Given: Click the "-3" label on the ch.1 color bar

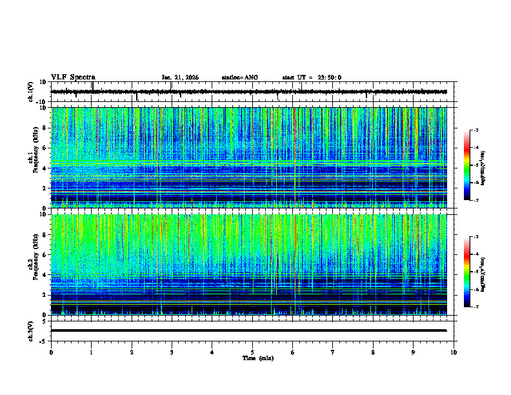Looking at the screenshot, I should (x=476, y=130).
